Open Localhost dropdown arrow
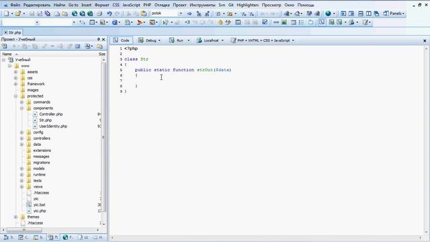Viewport: 430px width, 242px height. click(x=222, y=40)
